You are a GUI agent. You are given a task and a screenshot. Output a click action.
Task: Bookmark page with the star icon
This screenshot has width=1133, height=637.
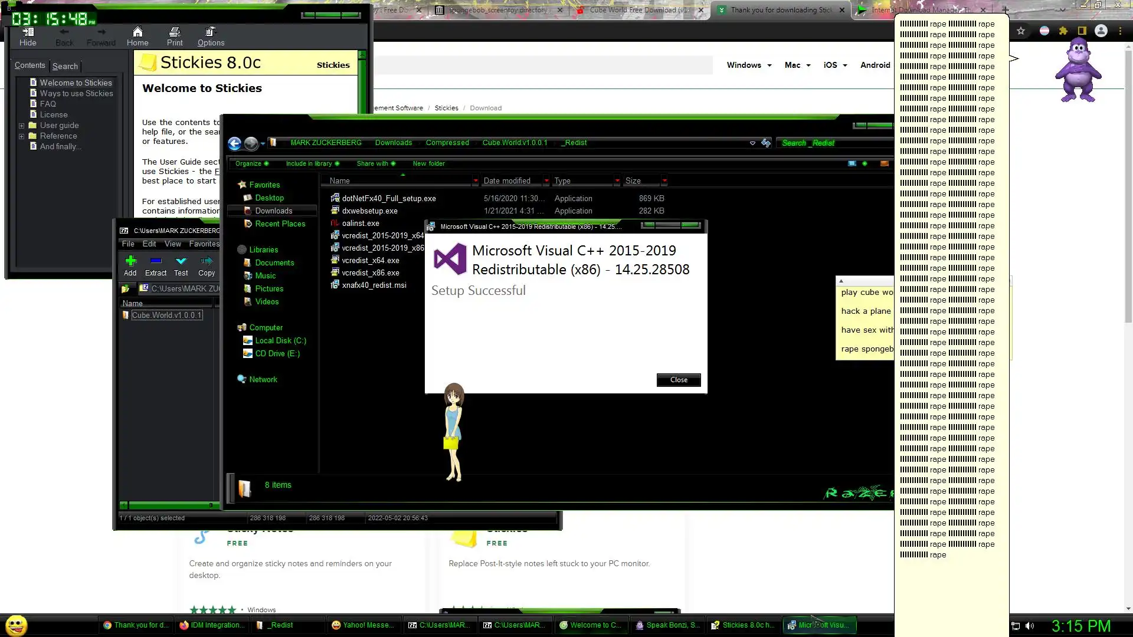pyautogui.click(x=1021, y=31)
